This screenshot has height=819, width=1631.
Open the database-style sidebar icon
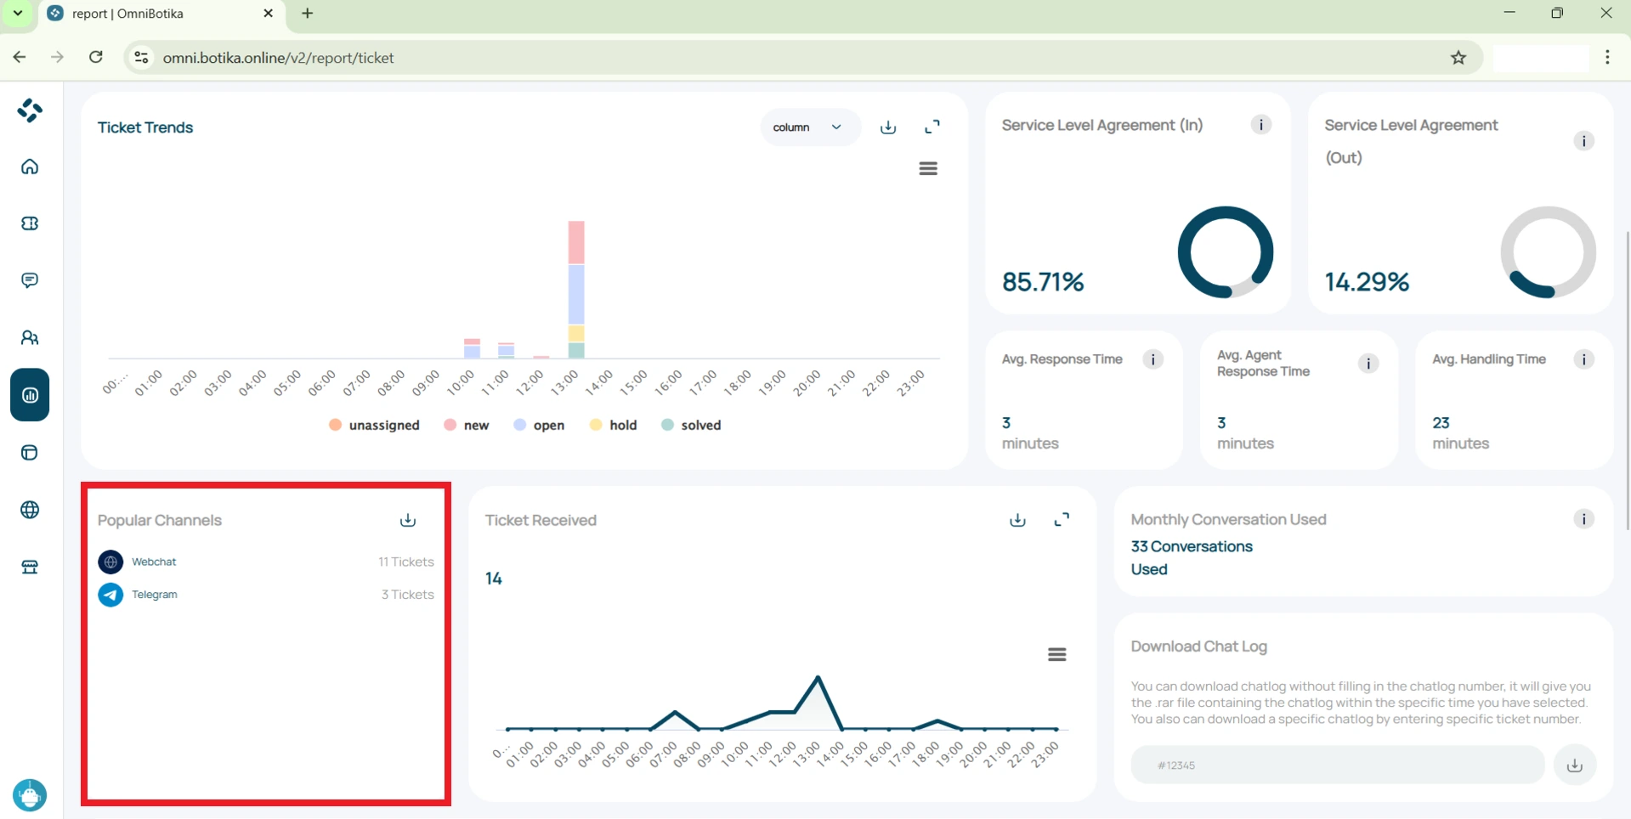pos(30,453)
